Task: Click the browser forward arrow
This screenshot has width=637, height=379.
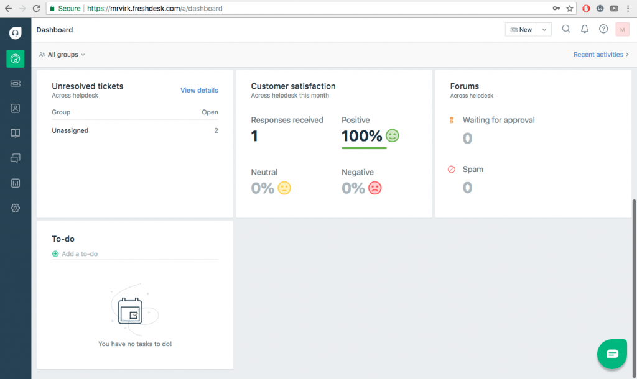Action: tap(22, 9)
